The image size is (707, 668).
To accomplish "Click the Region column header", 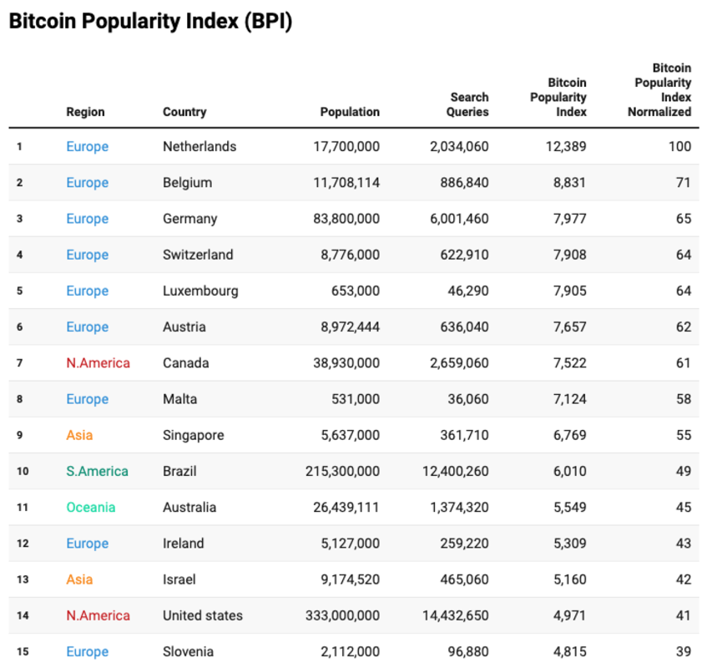I will 86,112.
